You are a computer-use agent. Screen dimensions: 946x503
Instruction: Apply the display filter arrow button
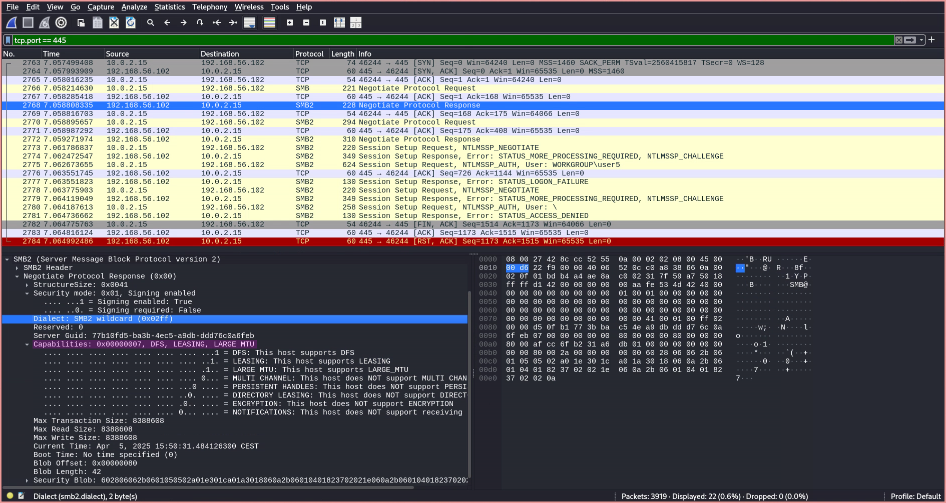click(x=910, y=40)
